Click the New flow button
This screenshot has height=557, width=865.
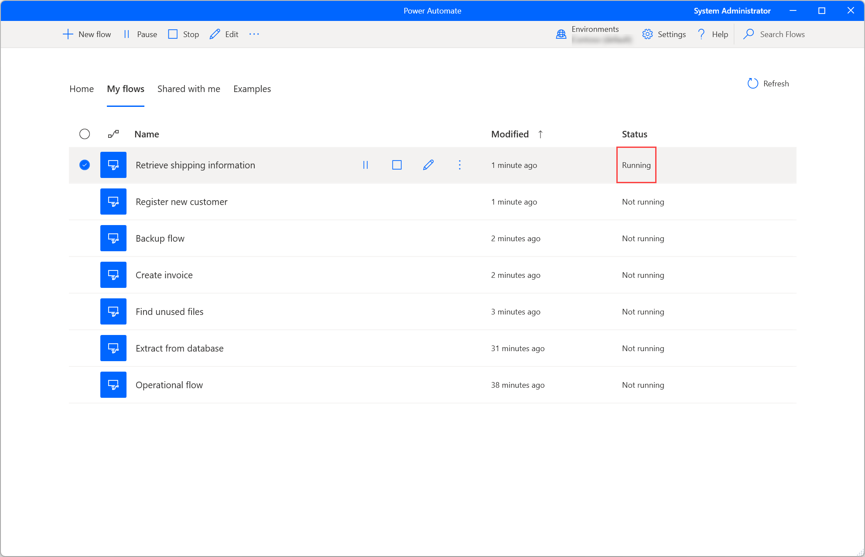(x=86, y=34)
